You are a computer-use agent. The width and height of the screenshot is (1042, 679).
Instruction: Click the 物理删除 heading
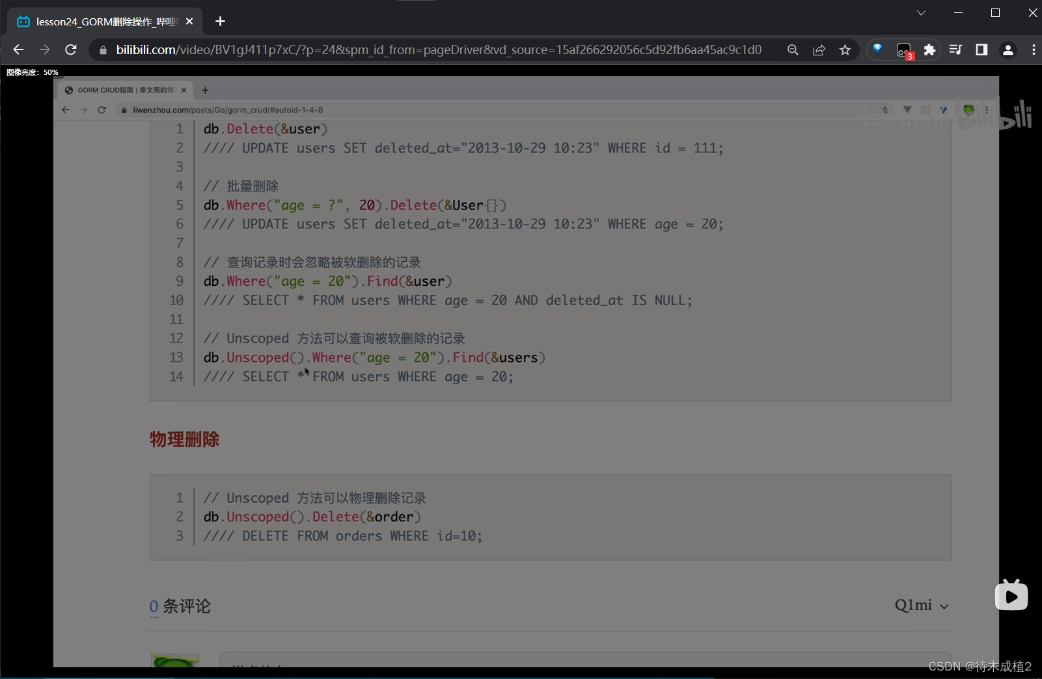point(185,439)
